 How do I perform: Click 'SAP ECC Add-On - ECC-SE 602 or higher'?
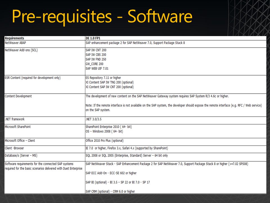pos(111,173)
